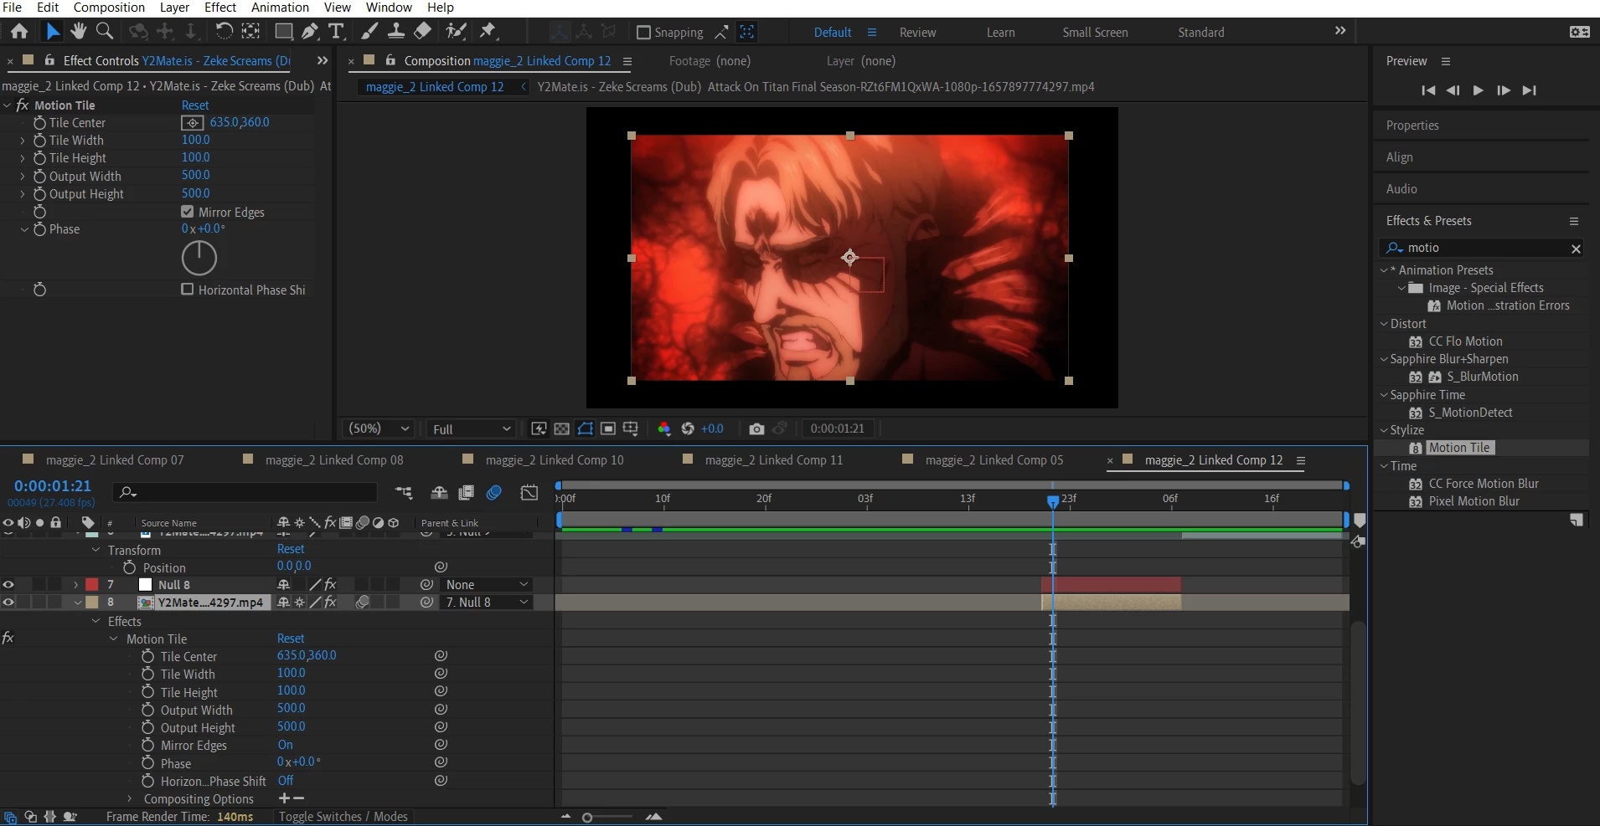Select the Rectangle shape tool
Image resolution: width=1600 pixels, height=826 pixels.
[284, 32]
